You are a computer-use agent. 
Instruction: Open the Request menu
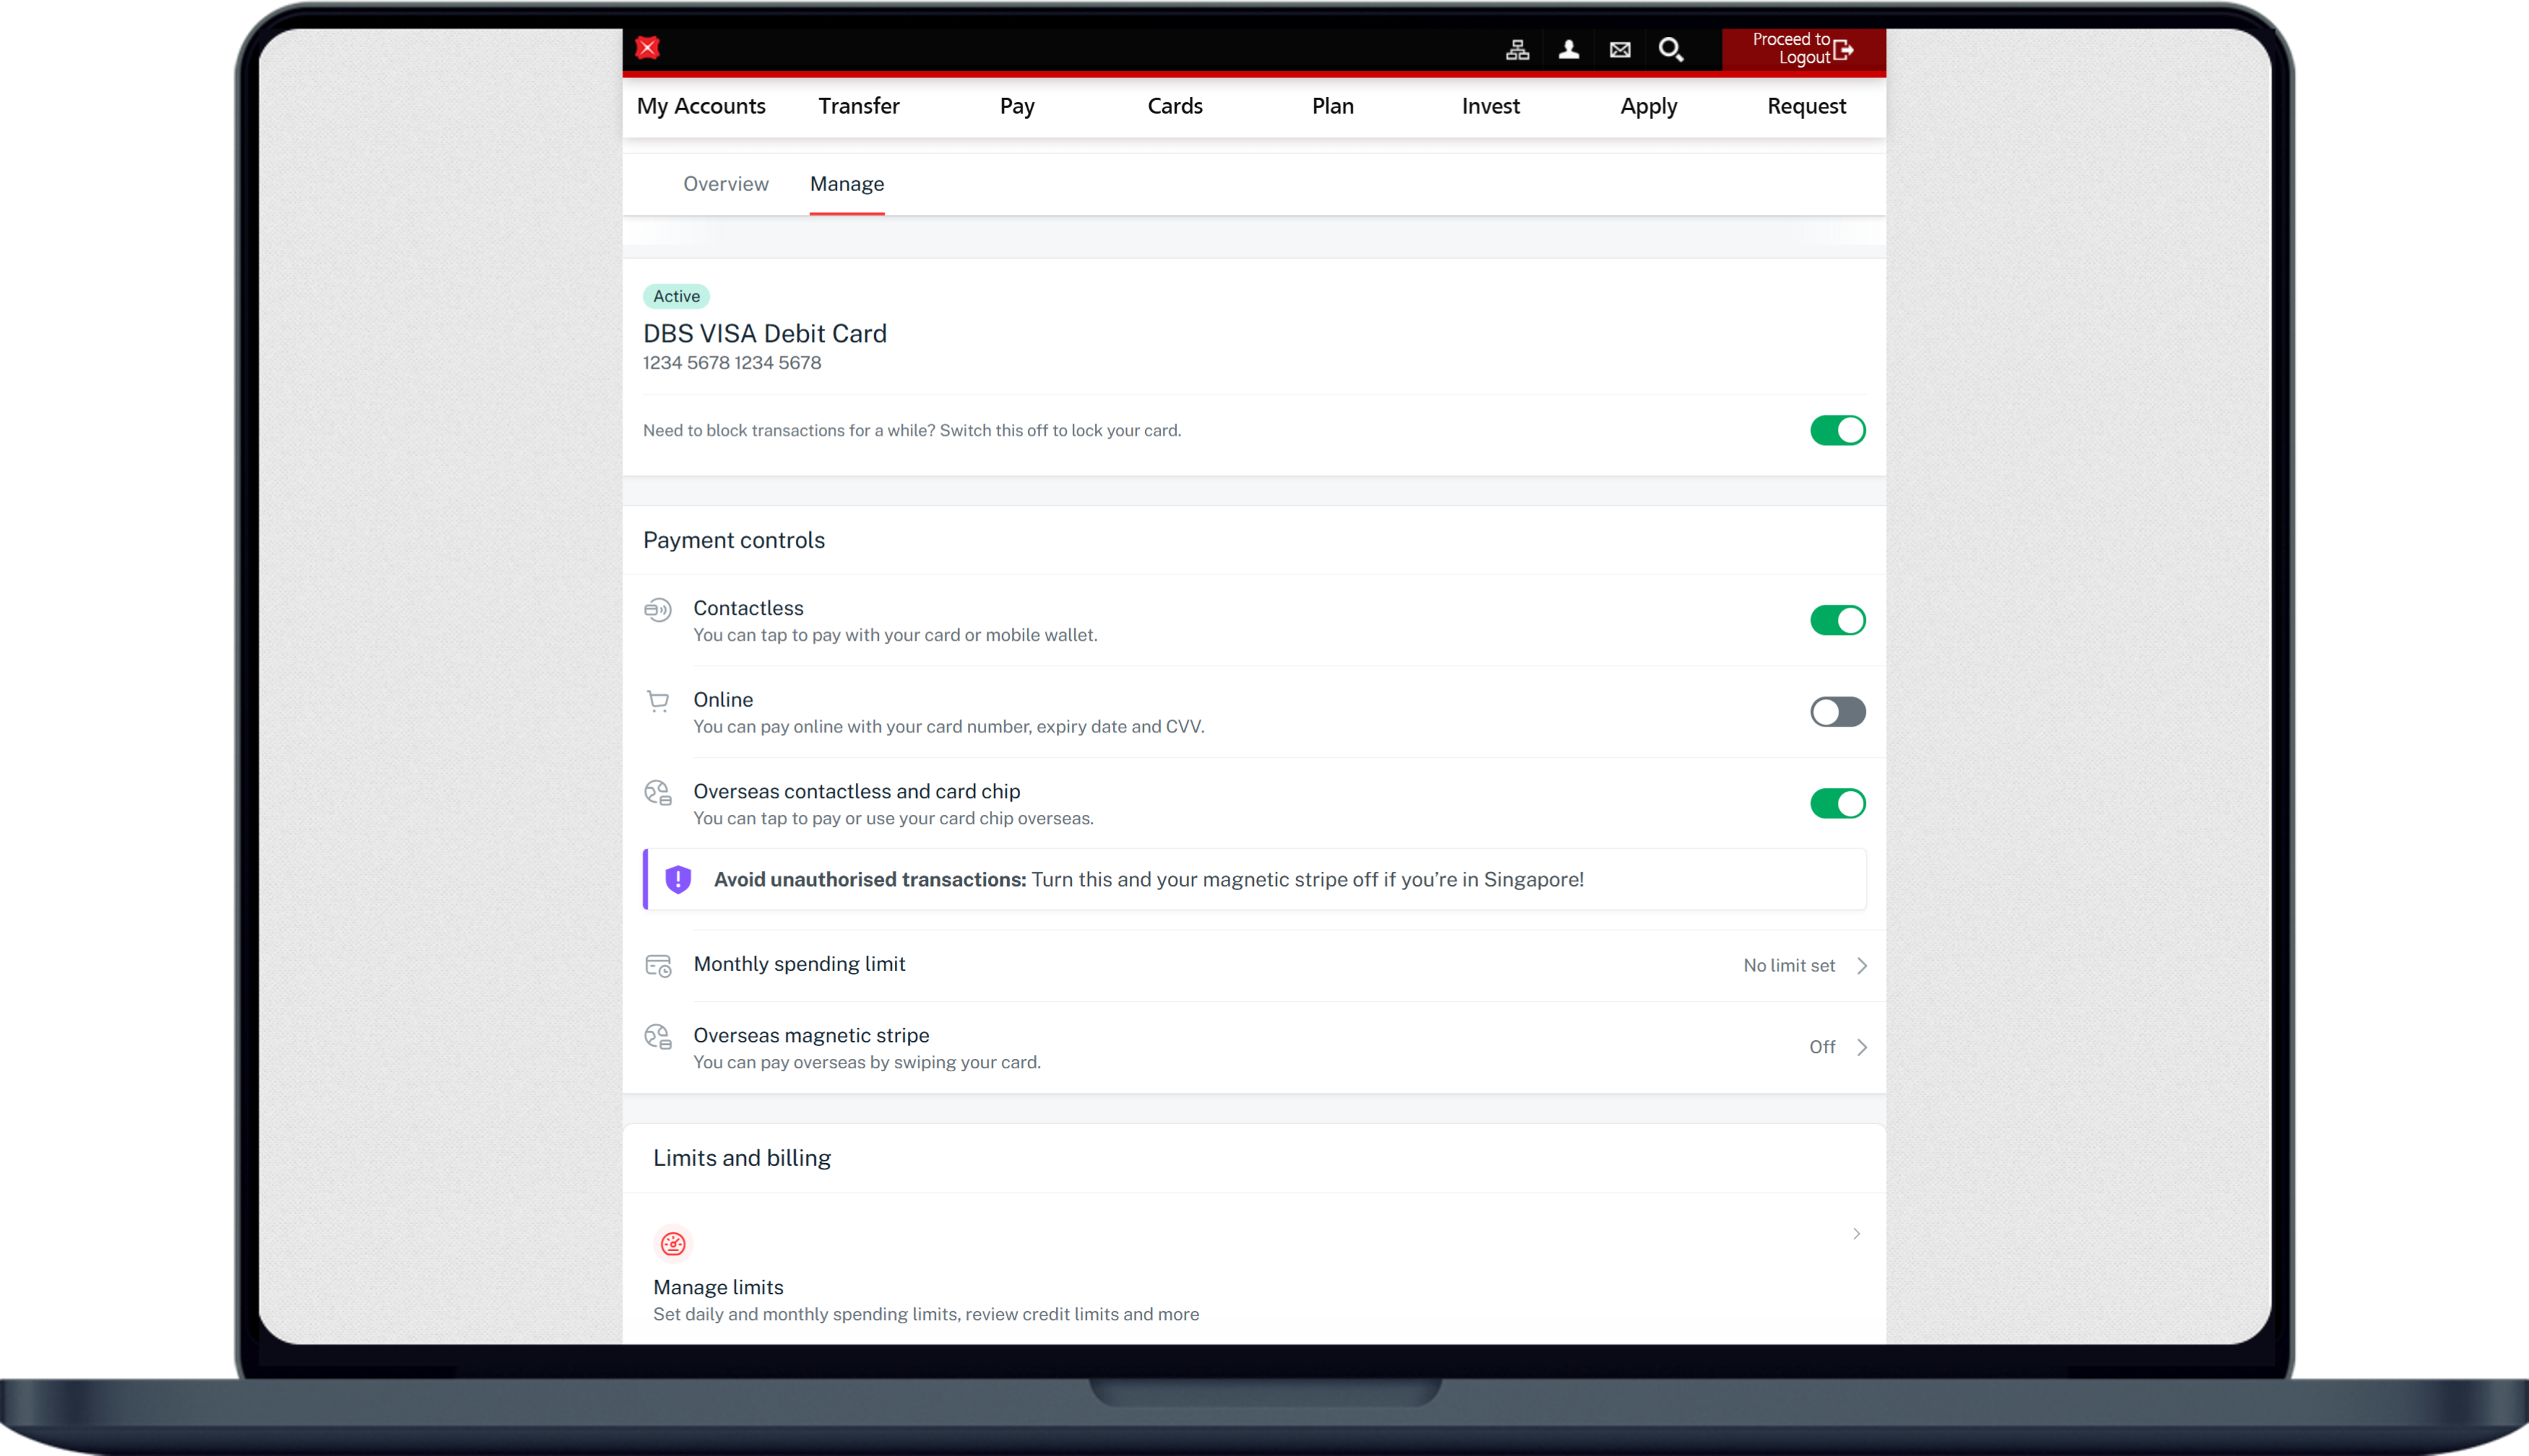click(1806, 106)
